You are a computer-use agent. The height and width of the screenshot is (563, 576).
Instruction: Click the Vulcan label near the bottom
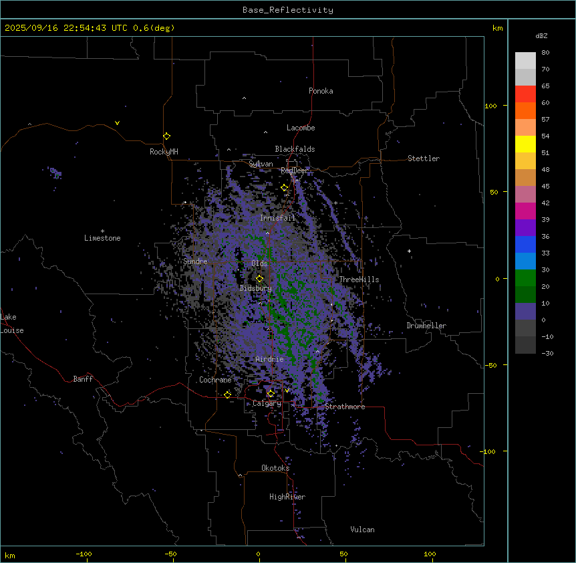[x=362, y=530]
